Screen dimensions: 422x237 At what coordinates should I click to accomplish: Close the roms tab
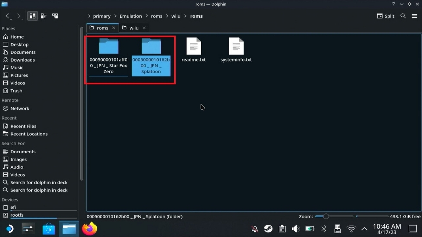[114, 28]
